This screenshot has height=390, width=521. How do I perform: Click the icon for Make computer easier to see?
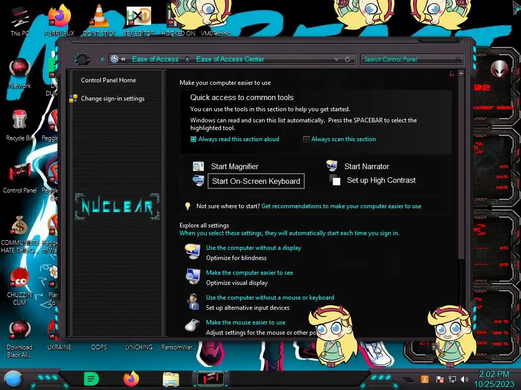tap(193, 277)
